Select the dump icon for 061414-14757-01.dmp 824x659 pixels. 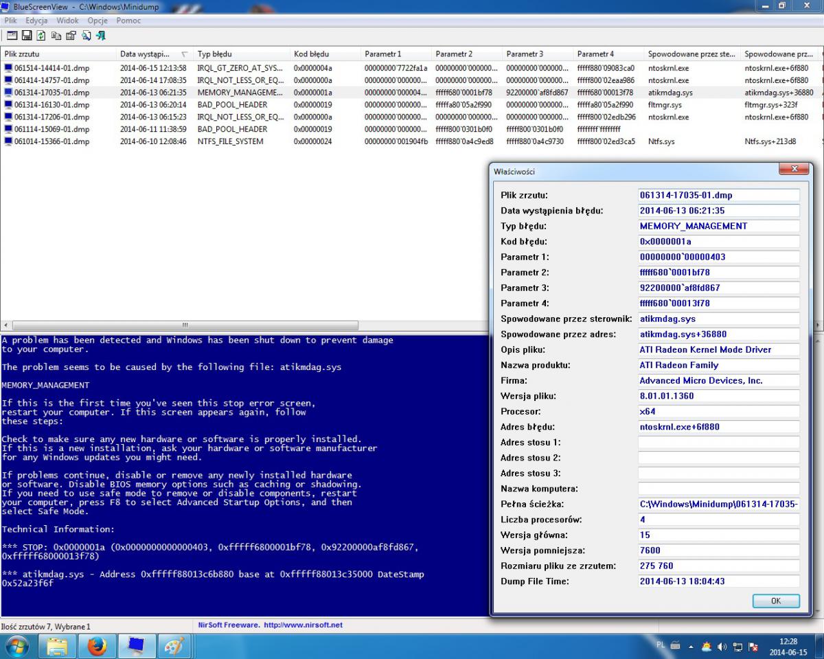tap(8, 80)
